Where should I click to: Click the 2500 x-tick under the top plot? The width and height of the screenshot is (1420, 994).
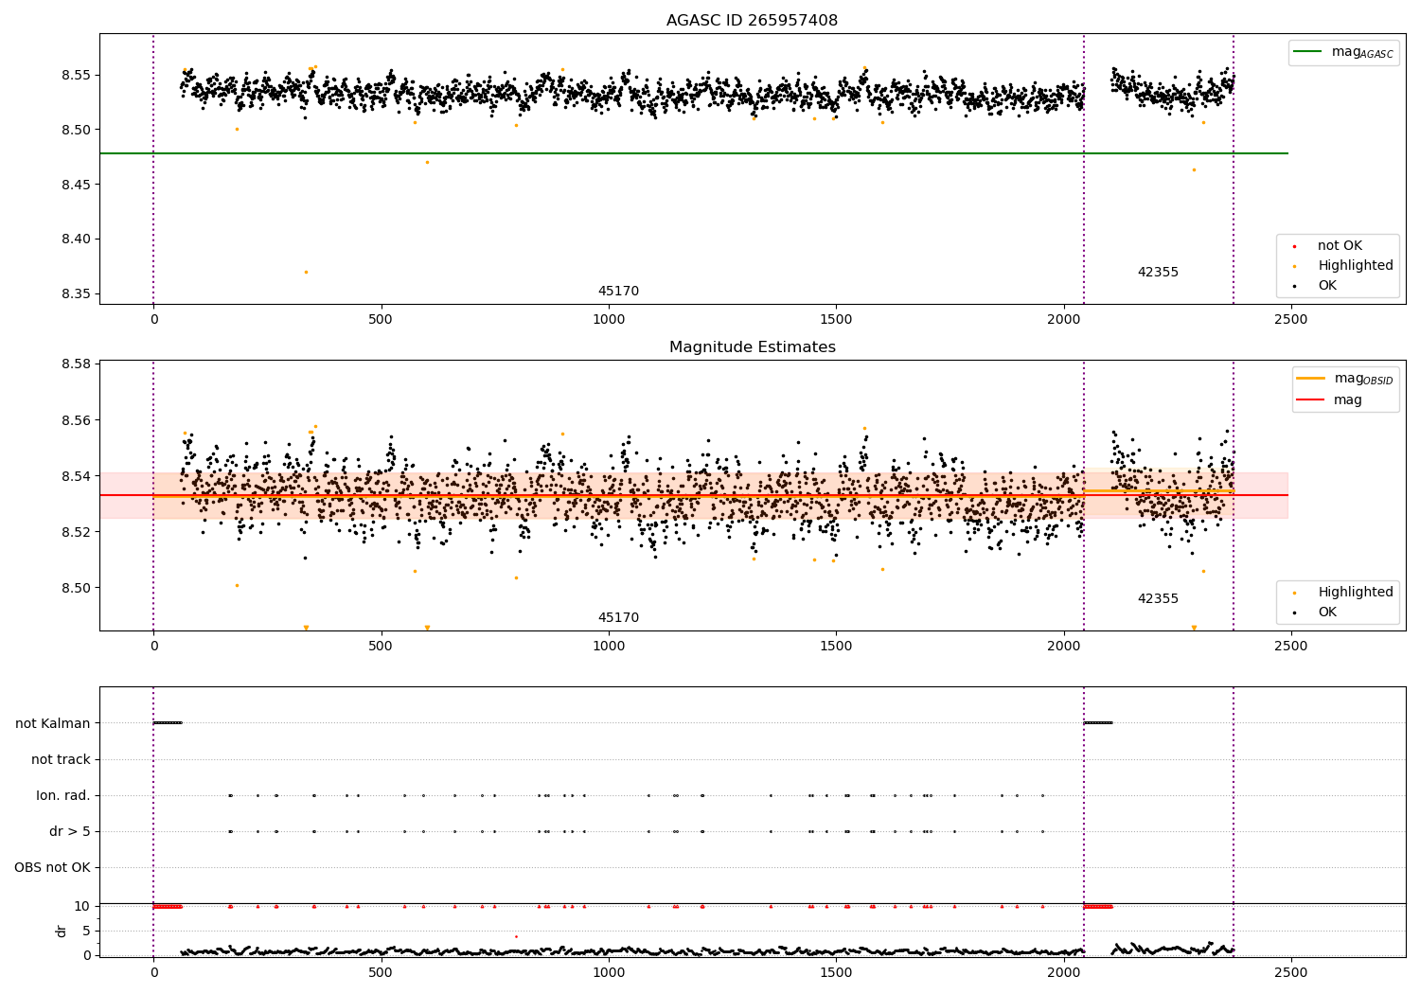click(1291, 320)
